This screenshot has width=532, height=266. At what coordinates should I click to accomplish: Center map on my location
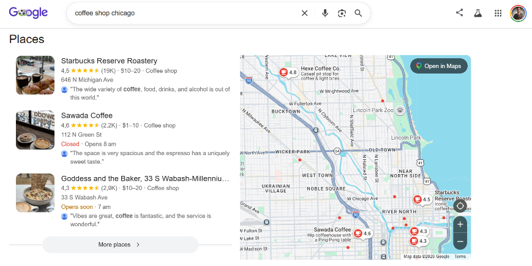(x=460, y=206)
